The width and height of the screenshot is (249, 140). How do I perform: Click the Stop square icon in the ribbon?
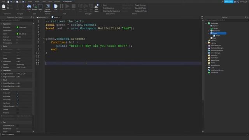(74, 6)
